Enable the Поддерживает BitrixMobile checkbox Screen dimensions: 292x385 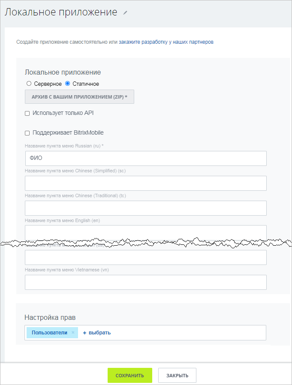coord(27,133)
